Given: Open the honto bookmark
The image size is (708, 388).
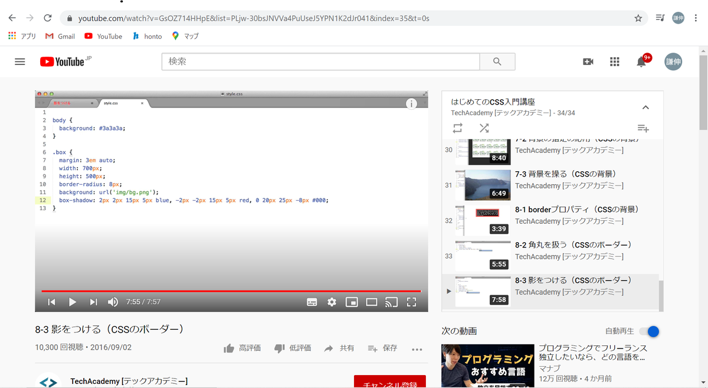Looking at the screenshot, I should tap(147, 36).
